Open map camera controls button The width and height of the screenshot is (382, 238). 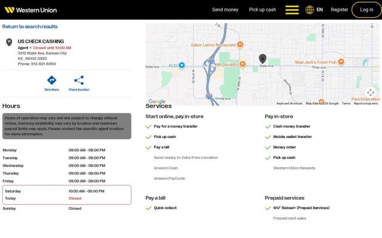click(371, 93)
